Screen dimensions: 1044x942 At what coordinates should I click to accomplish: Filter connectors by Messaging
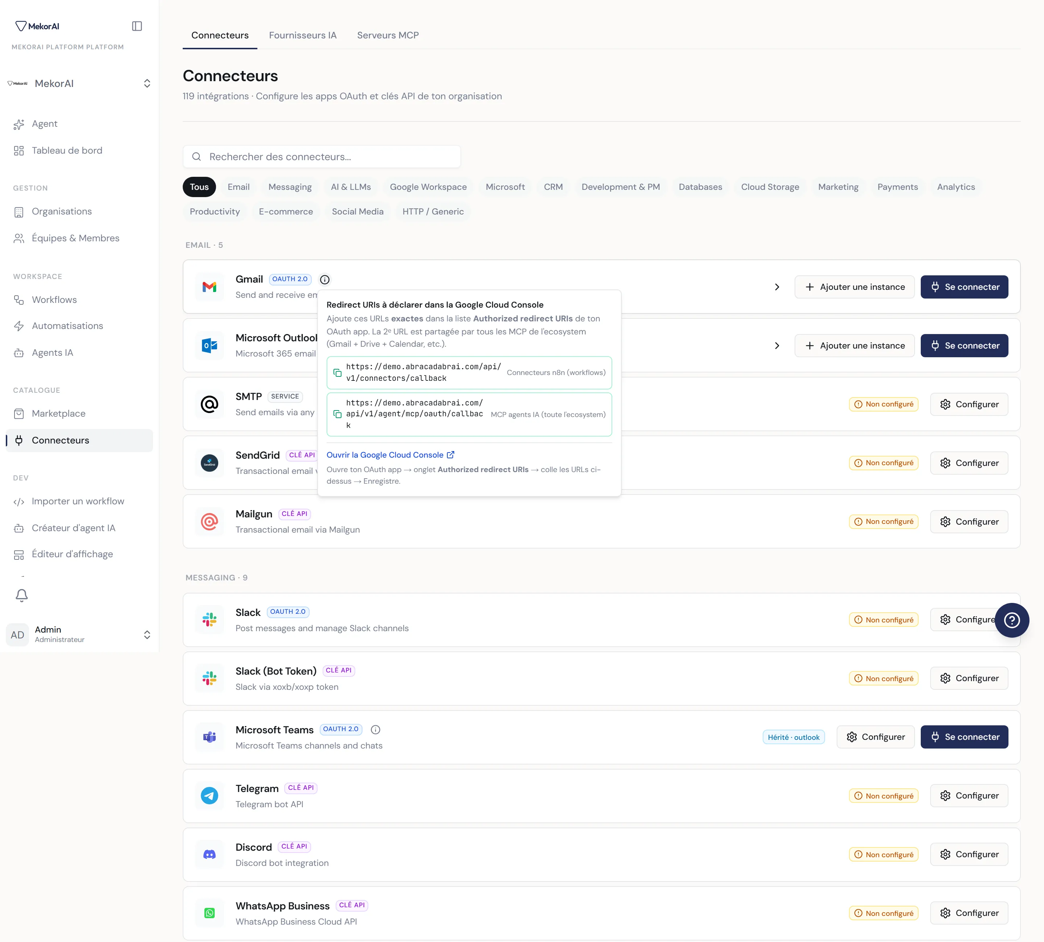(x=290, y=187)
